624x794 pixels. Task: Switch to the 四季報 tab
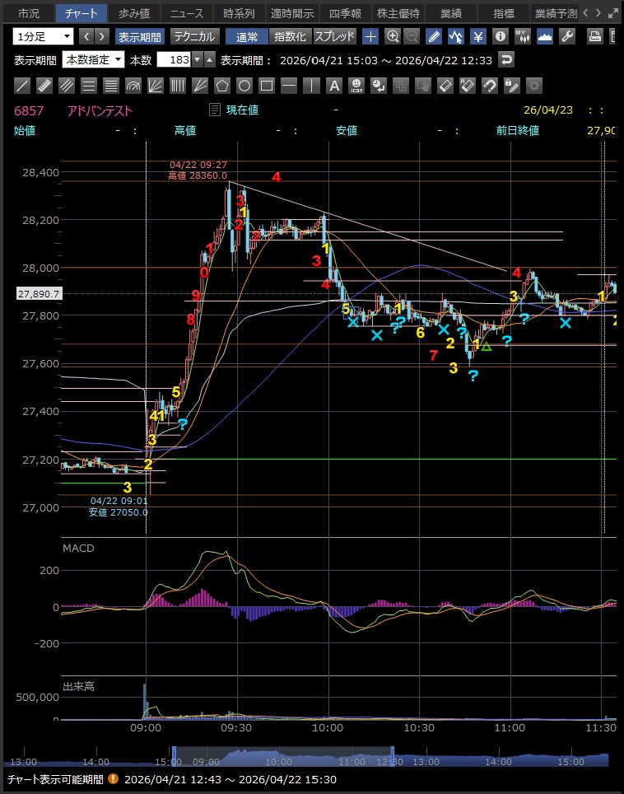[x=345, y=13]
